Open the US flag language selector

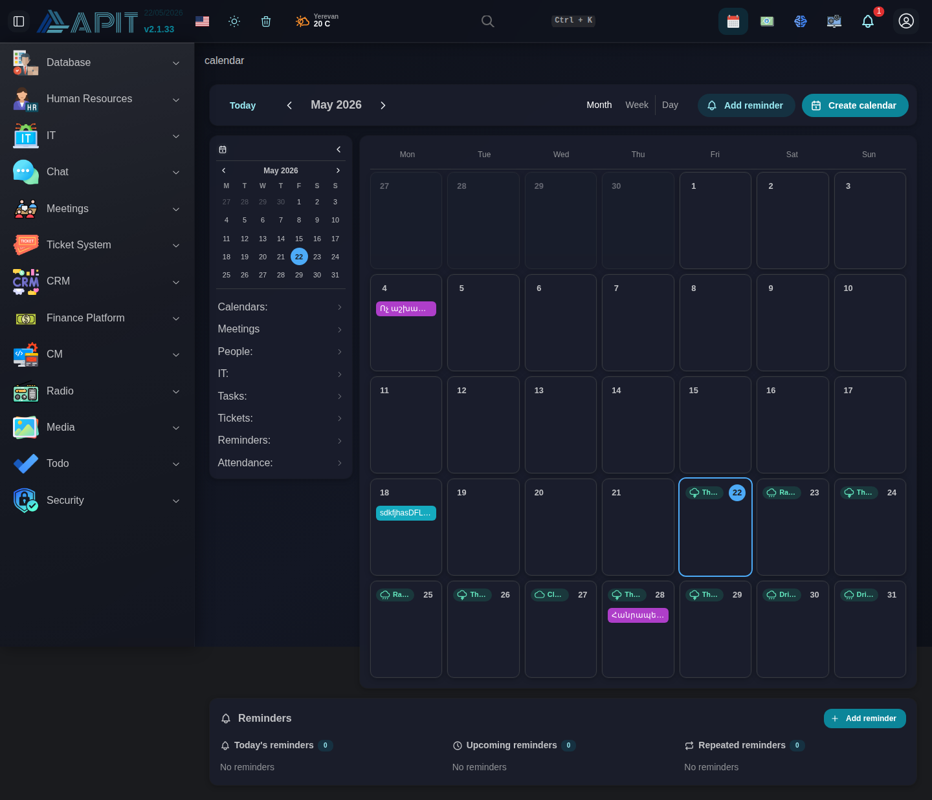point(202,21)
